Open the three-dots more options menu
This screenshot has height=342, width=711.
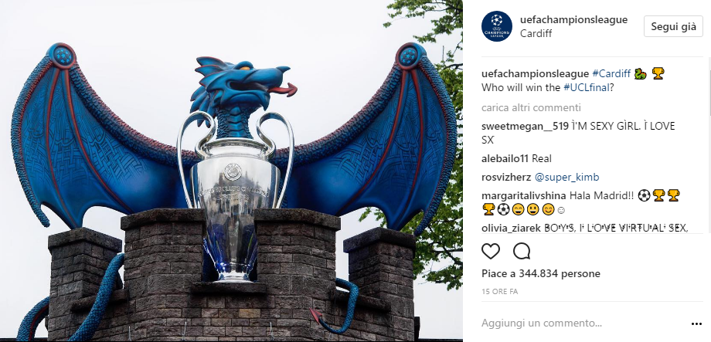(x=696, y=324)
